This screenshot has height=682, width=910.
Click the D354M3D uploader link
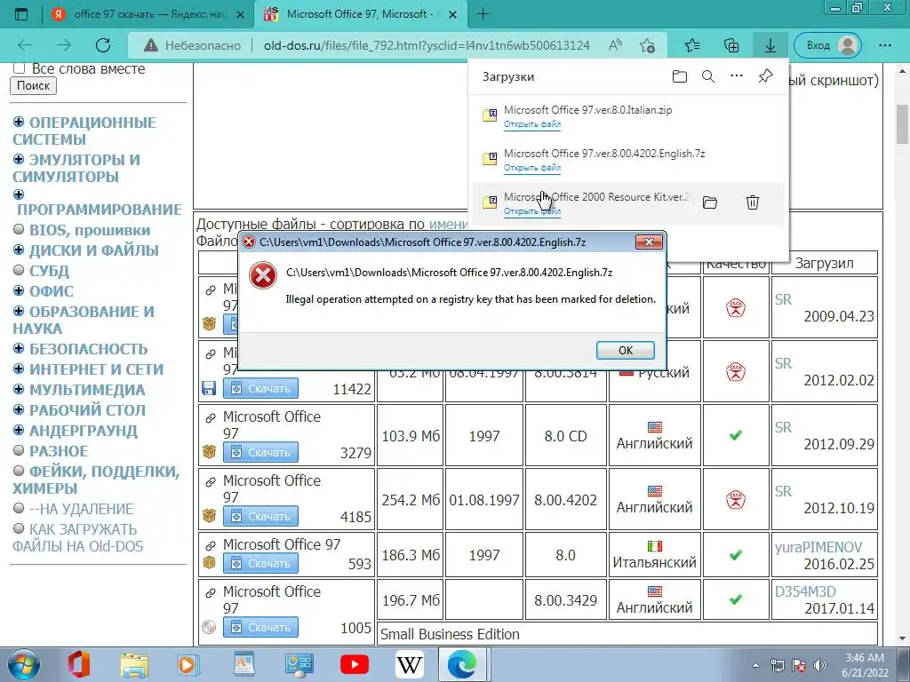click(x=805, y=591)
